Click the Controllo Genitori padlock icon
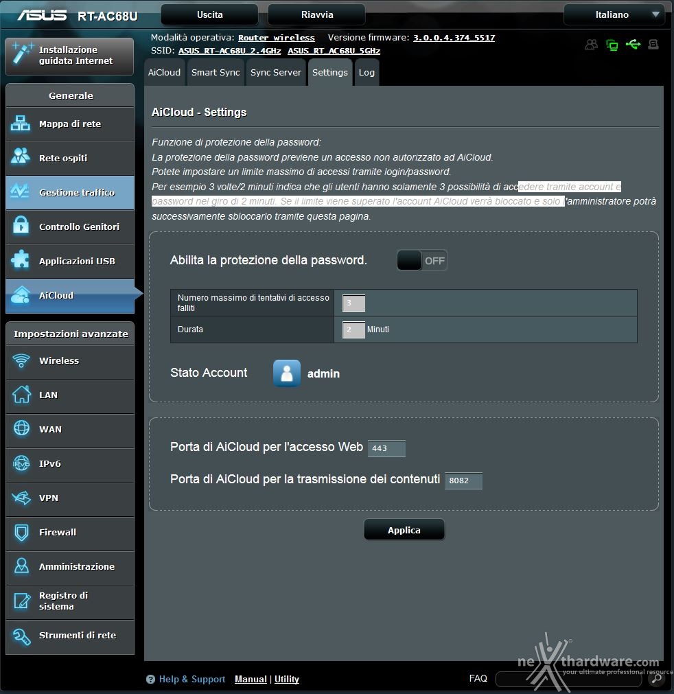The height and width of the screenshot is (694, 674). click(x=21, y=226)
